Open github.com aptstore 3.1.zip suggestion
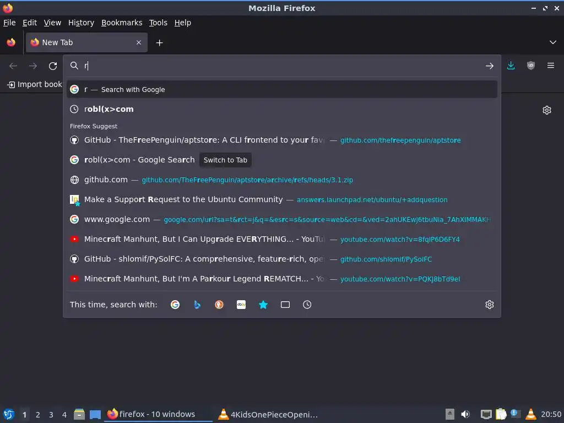 pos(282,180)
